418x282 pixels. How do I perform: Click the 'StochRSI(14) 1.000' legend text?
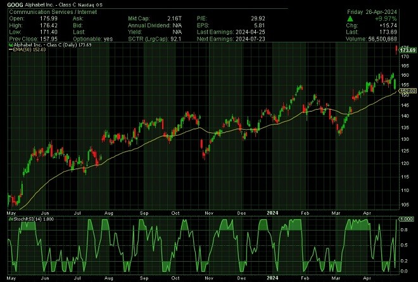pyautogui.click(x=34, y=219)
